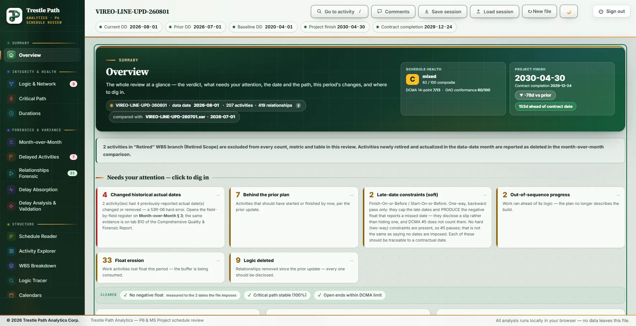Click the Save session button
The image size is (636, 326).
443,12
